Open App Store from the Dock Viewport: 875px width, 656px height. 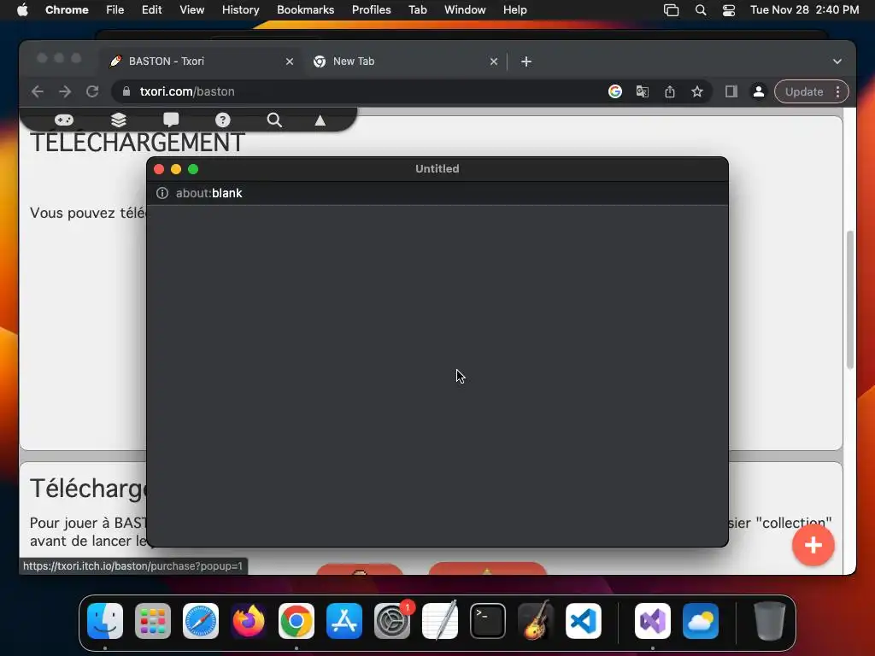tap(344, 621)
